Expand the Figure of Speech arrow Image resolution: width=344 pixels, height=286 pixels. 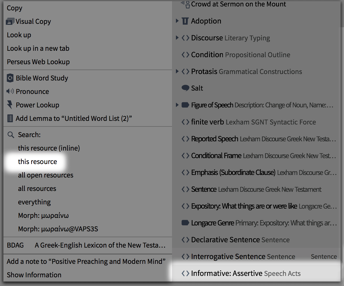[177, 105]
